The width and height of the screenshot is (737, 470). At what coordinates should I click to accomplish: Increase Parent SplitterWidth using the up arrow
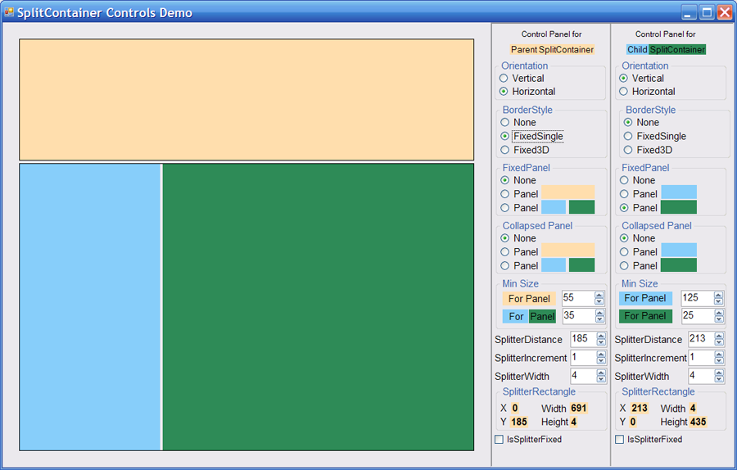click(600, 373)
